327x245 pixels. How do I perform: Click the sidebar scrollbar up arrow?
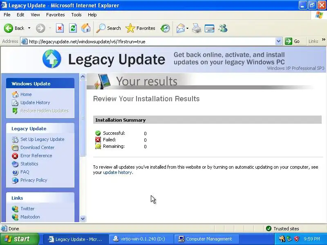click(x=83, y=77)
